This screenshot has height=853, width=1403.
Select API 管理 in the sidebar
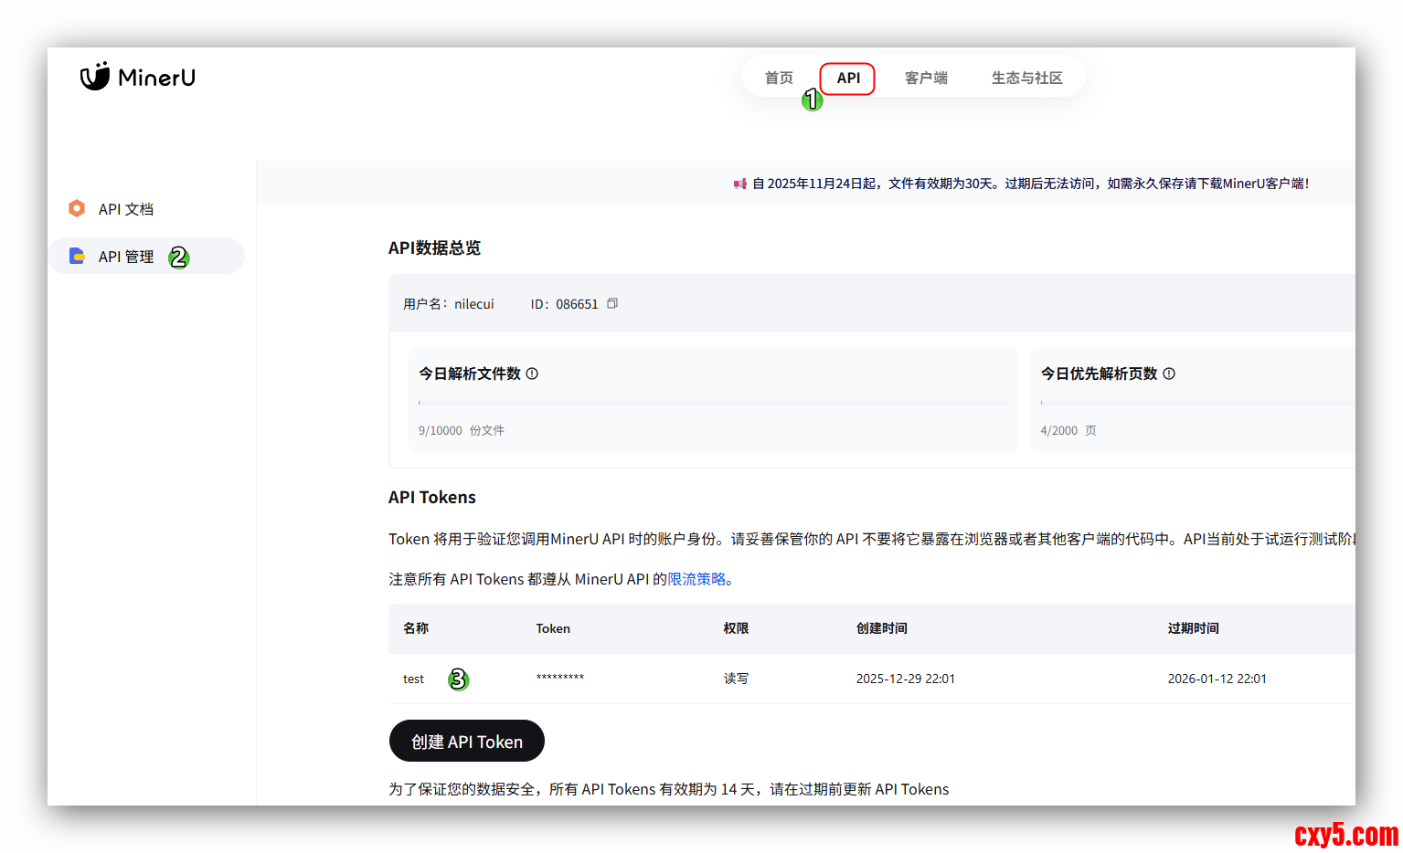pos(126,257)
